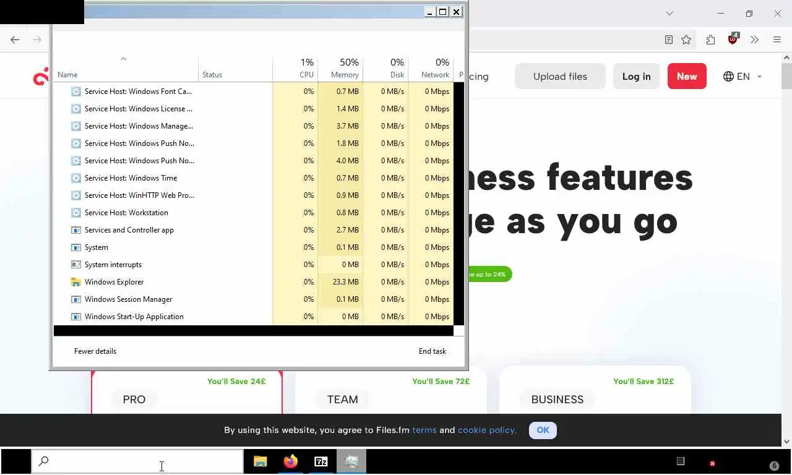This screenshot has width=792, height=475.
Task: Sort processes by Name column
Action: coord(126,69)
